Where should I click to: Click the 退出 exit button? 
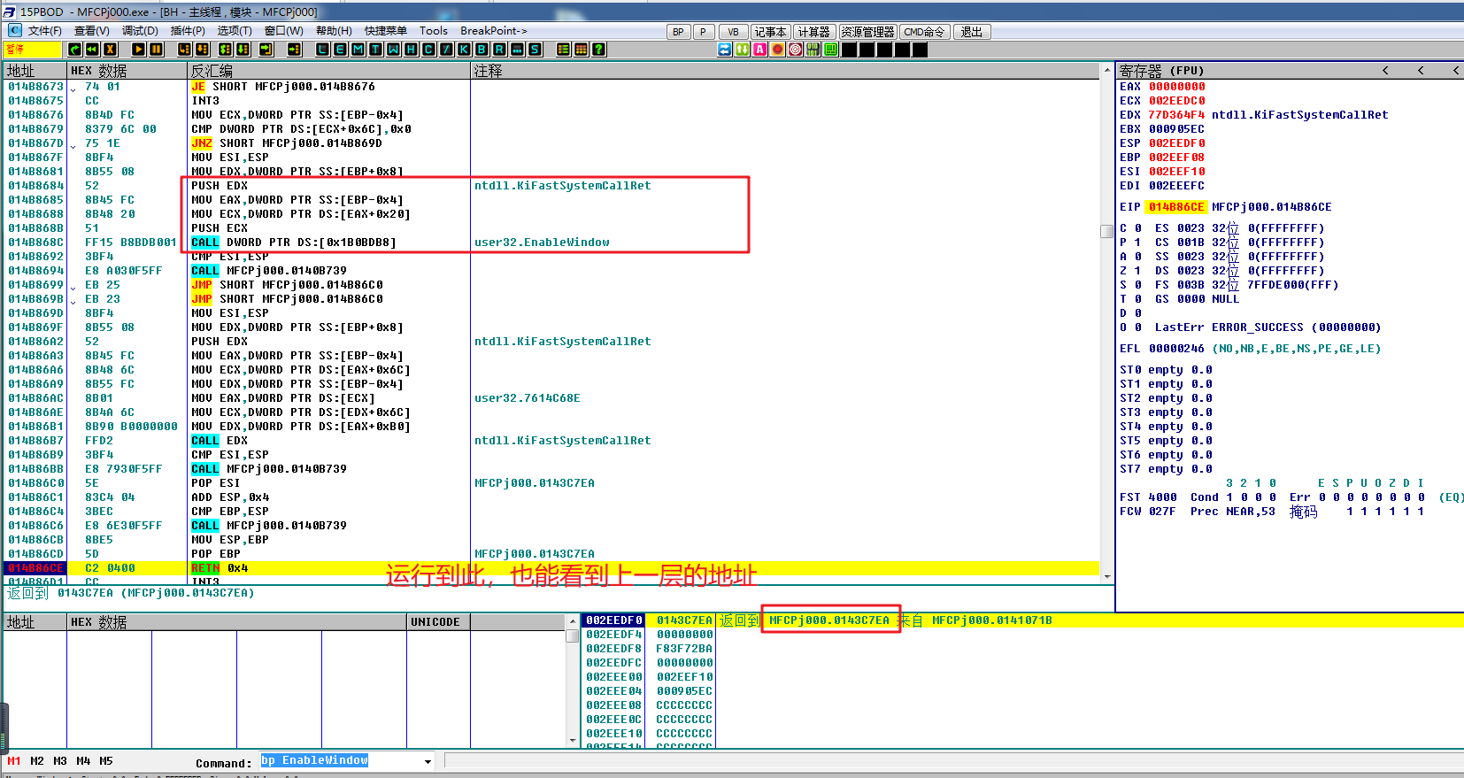click(x=972, y=32)
